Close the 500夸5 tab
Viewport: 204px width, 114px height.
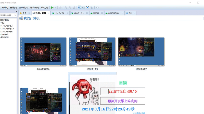(102, 13)
